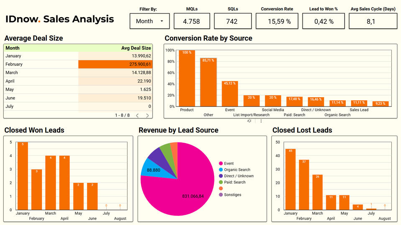Select the January bar with 45 lost leads

[x=290, y=179]
